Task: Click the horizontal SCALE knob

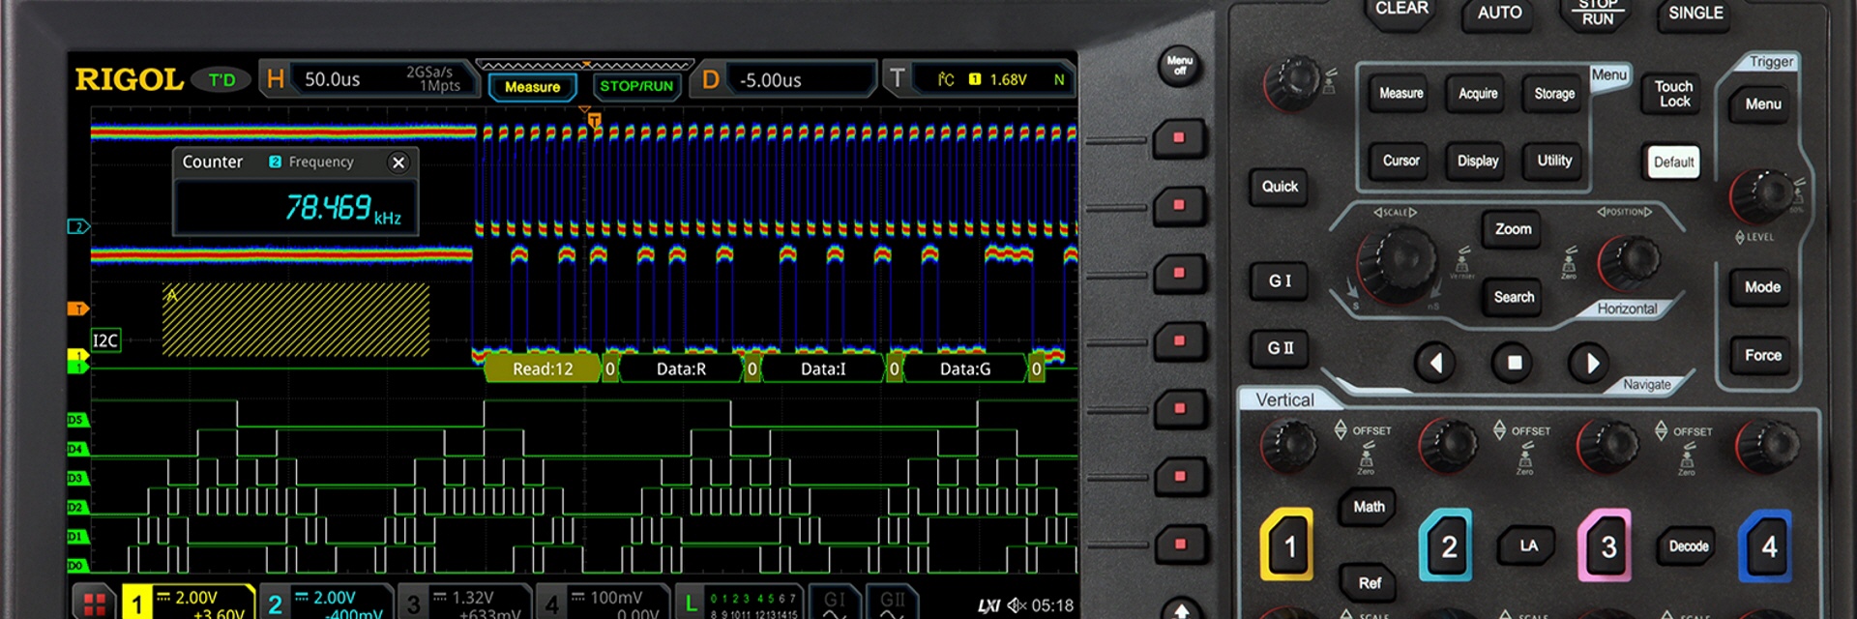Action: coord(1397,263)
